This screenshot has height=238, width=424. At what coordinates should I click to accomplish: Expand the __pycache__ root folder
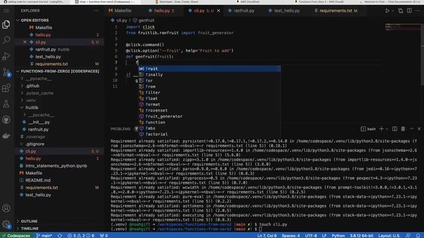[x=38, y=79]
